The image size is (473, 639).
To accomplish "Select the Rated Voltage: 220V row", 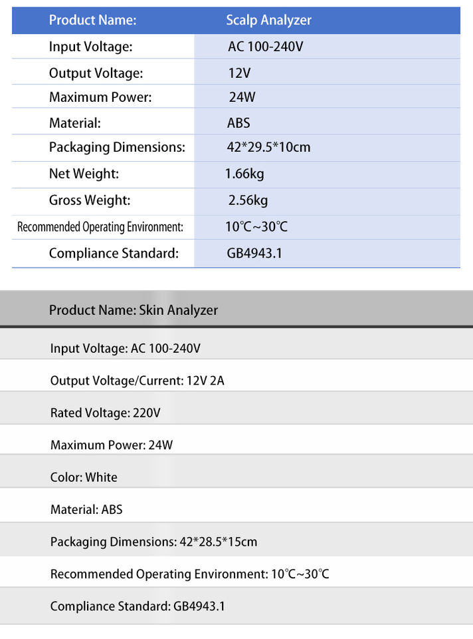I will tap(106, 413).
